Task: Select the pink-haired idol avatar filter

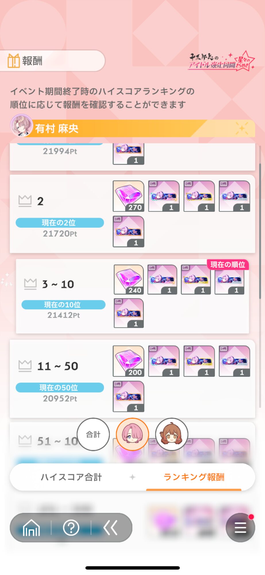Action: (x=132, y=434)
